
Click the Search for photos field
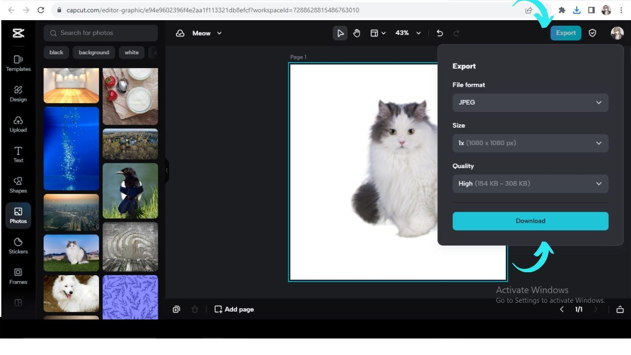click(x=101, y=33)
